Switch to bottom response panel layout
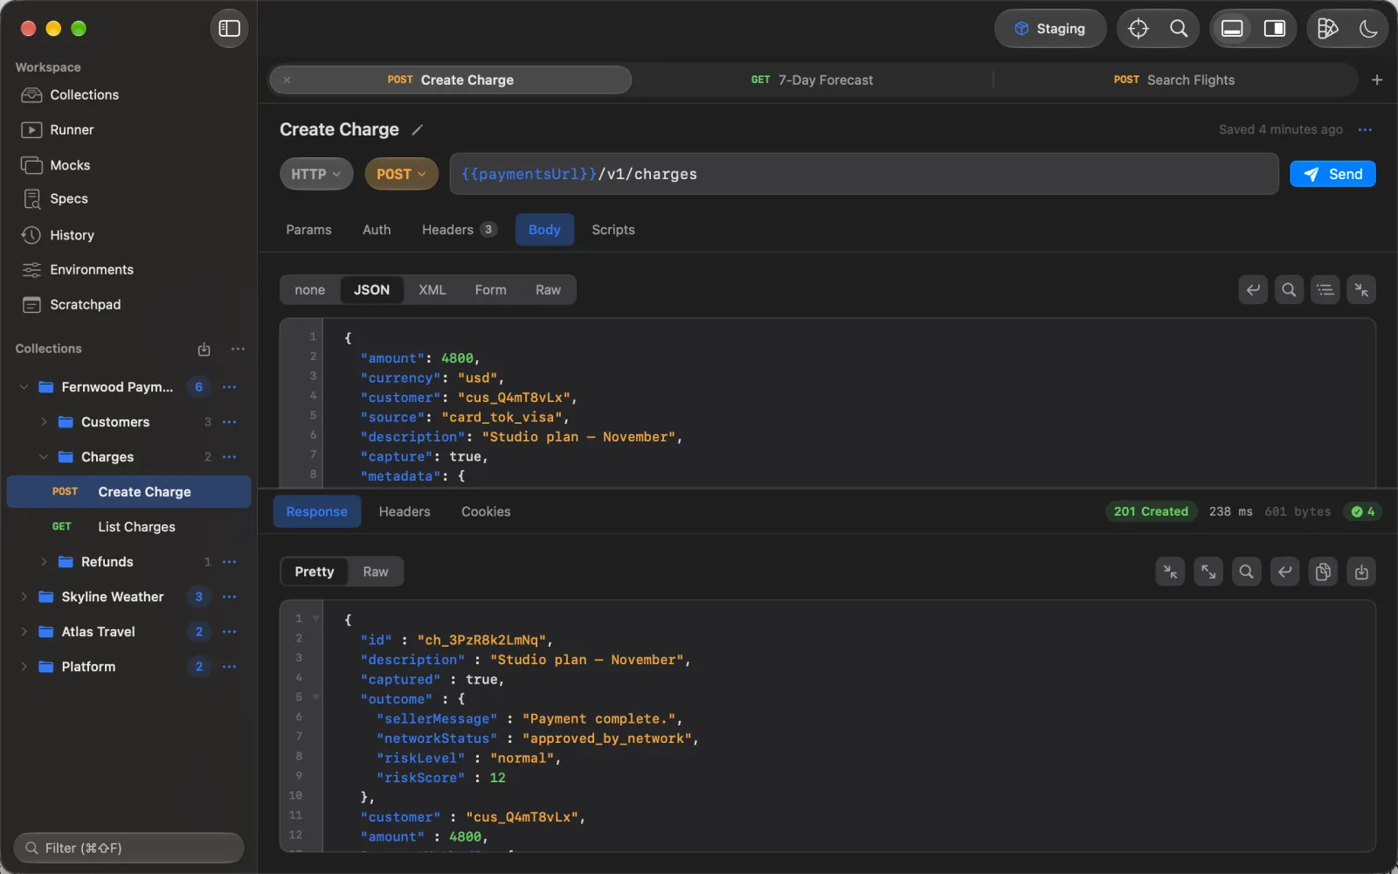This screenshot has height=874, width=1398. (x=1232, y=29)
